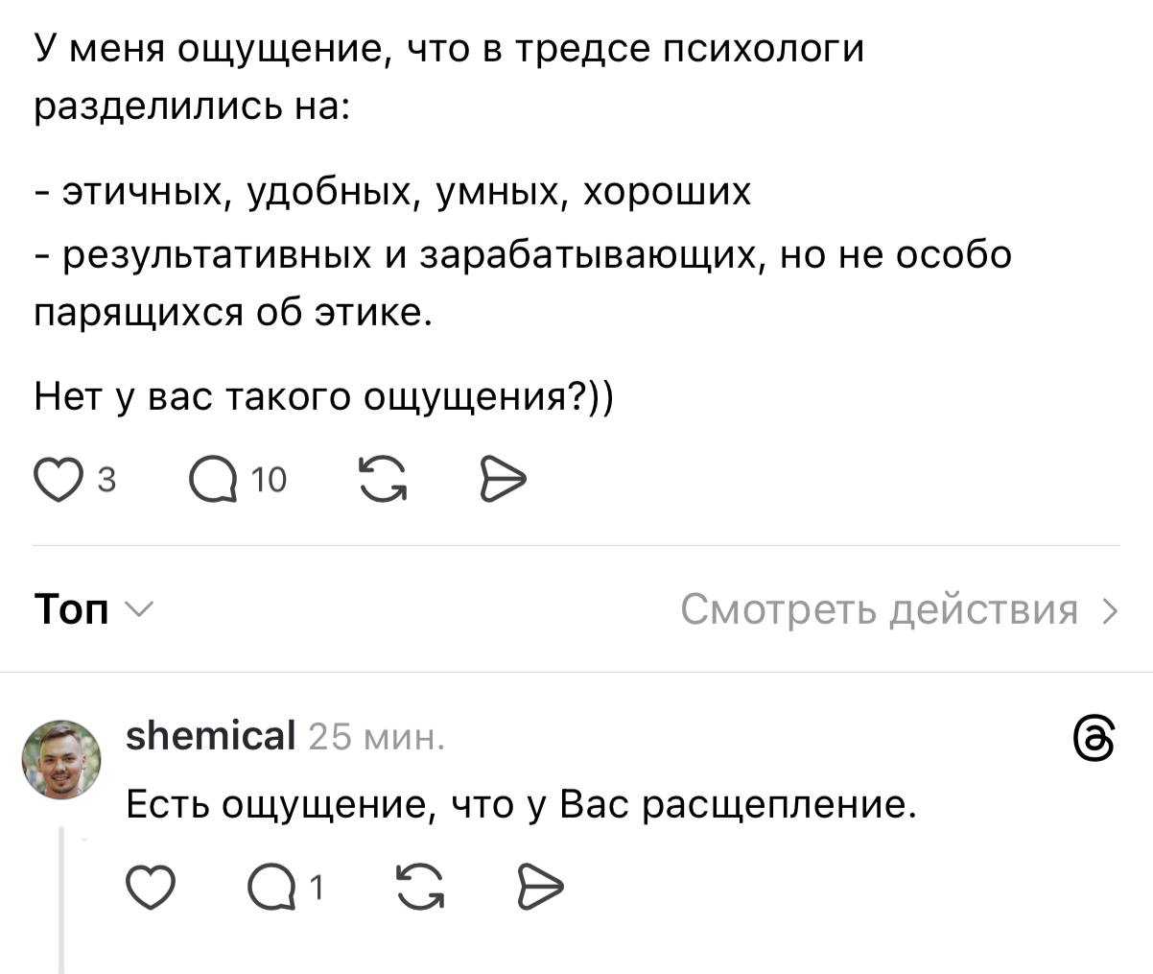Repost shemical's comment
Screen dimensions: 1153x974
(x=420, y=887)
